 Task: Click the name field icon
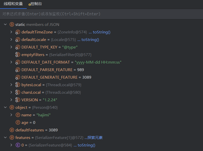tap(18, 115)
